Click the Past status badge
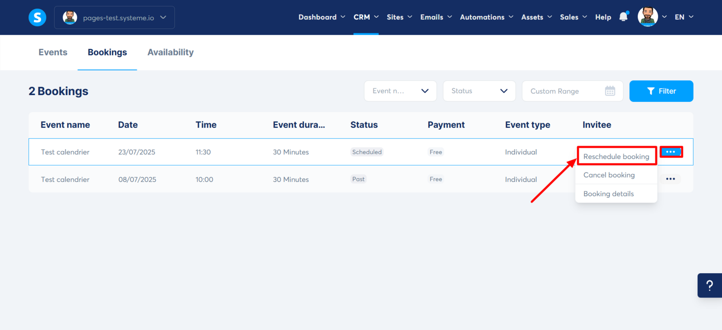 tap(358, 179)
